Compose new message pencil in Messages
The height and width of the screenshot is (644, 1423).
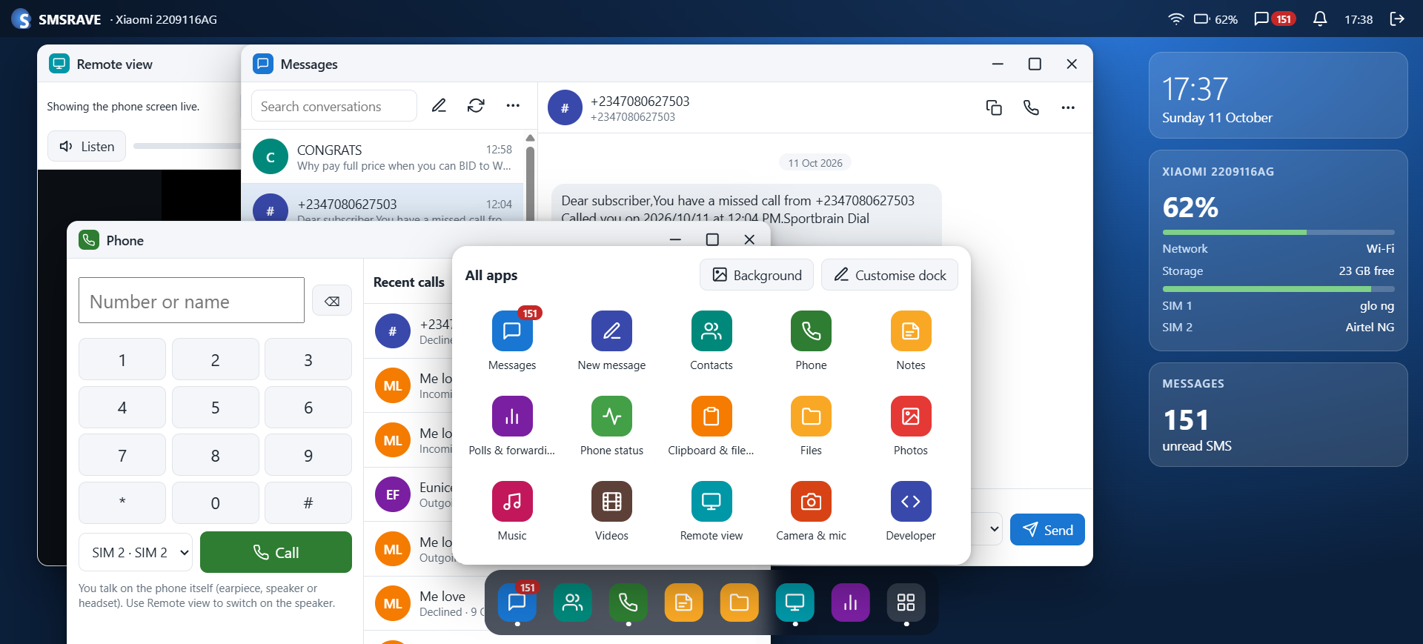[x=439, y=106]
